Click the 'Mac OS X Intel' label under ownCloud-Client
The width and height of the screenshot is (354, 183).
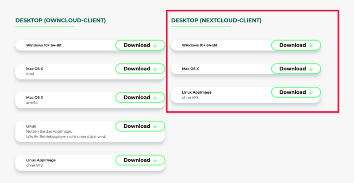(35, 69)
